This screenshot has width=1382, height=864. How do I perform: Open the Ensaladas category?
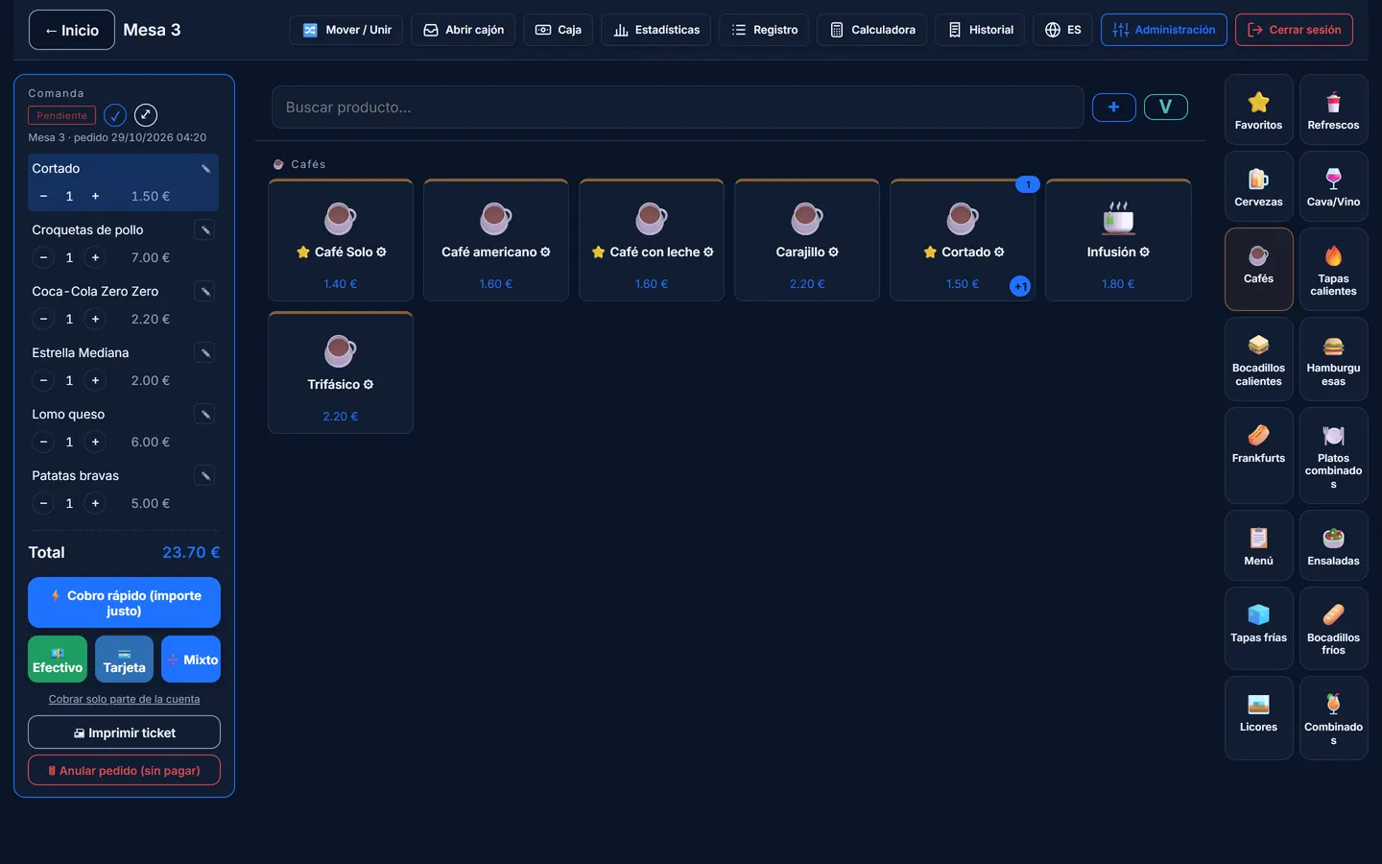point(1333,545)
